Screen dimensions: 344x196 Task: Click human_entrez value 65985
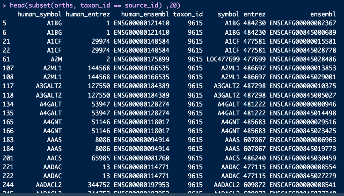tap(101, 158)
